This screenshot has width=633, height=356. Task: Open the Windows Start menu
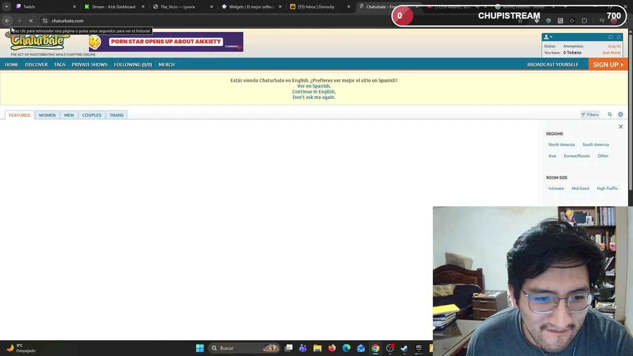tap(200, 348)
